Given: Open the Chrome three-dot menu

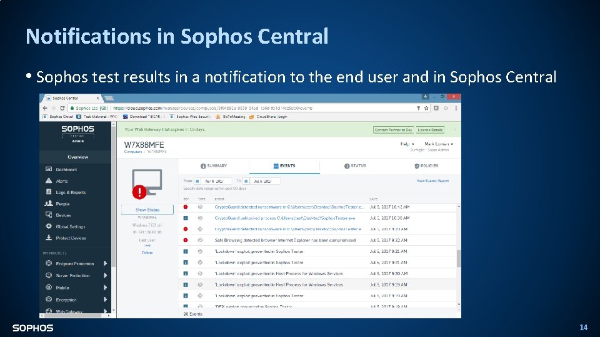Looking at the screenshot, I should point(456,108).
